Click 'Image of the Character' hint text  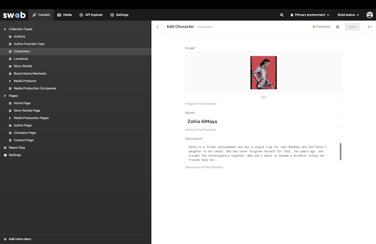pos(201,104)
